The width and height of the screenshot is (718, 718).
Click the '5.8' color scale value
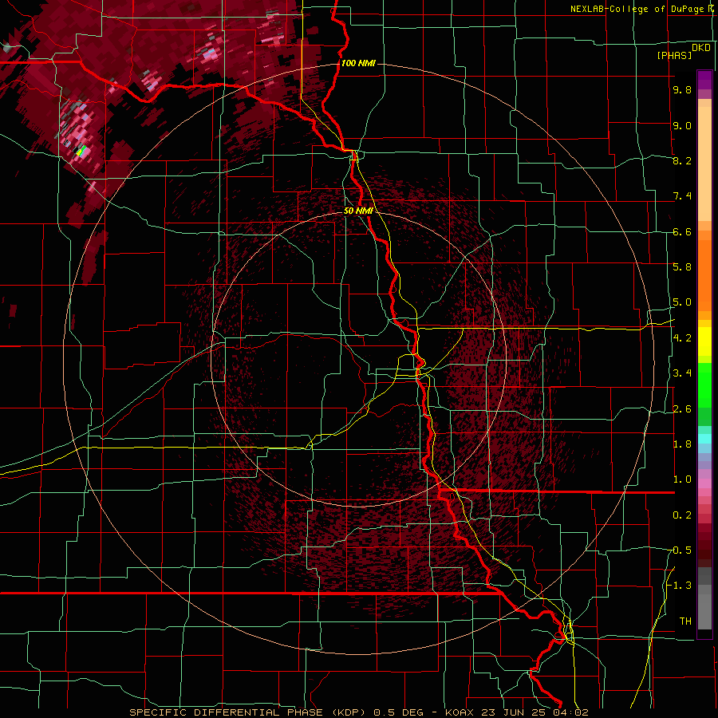pos(682,267)
